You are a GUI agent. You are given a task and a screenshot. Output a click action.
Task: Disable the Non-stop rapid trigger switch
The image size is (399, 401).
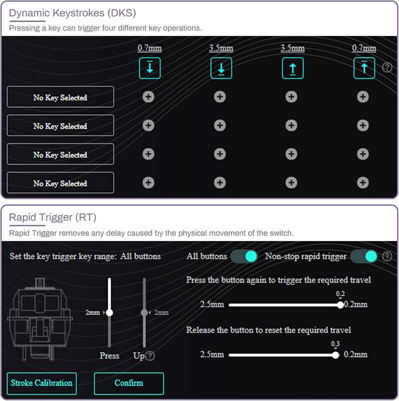(x=364, y=257)
